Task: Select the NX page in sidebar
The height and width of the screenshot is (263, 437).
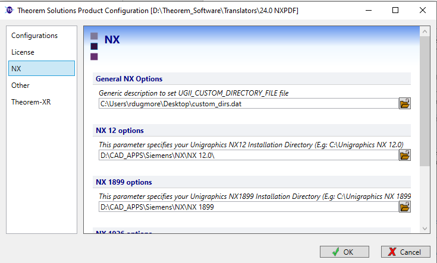Action: coord(42,68)
